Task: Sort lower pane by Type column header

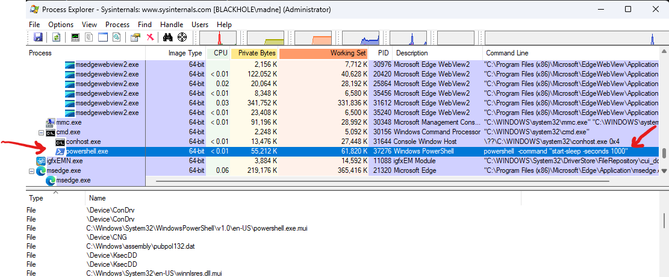Action: (55, 198)
